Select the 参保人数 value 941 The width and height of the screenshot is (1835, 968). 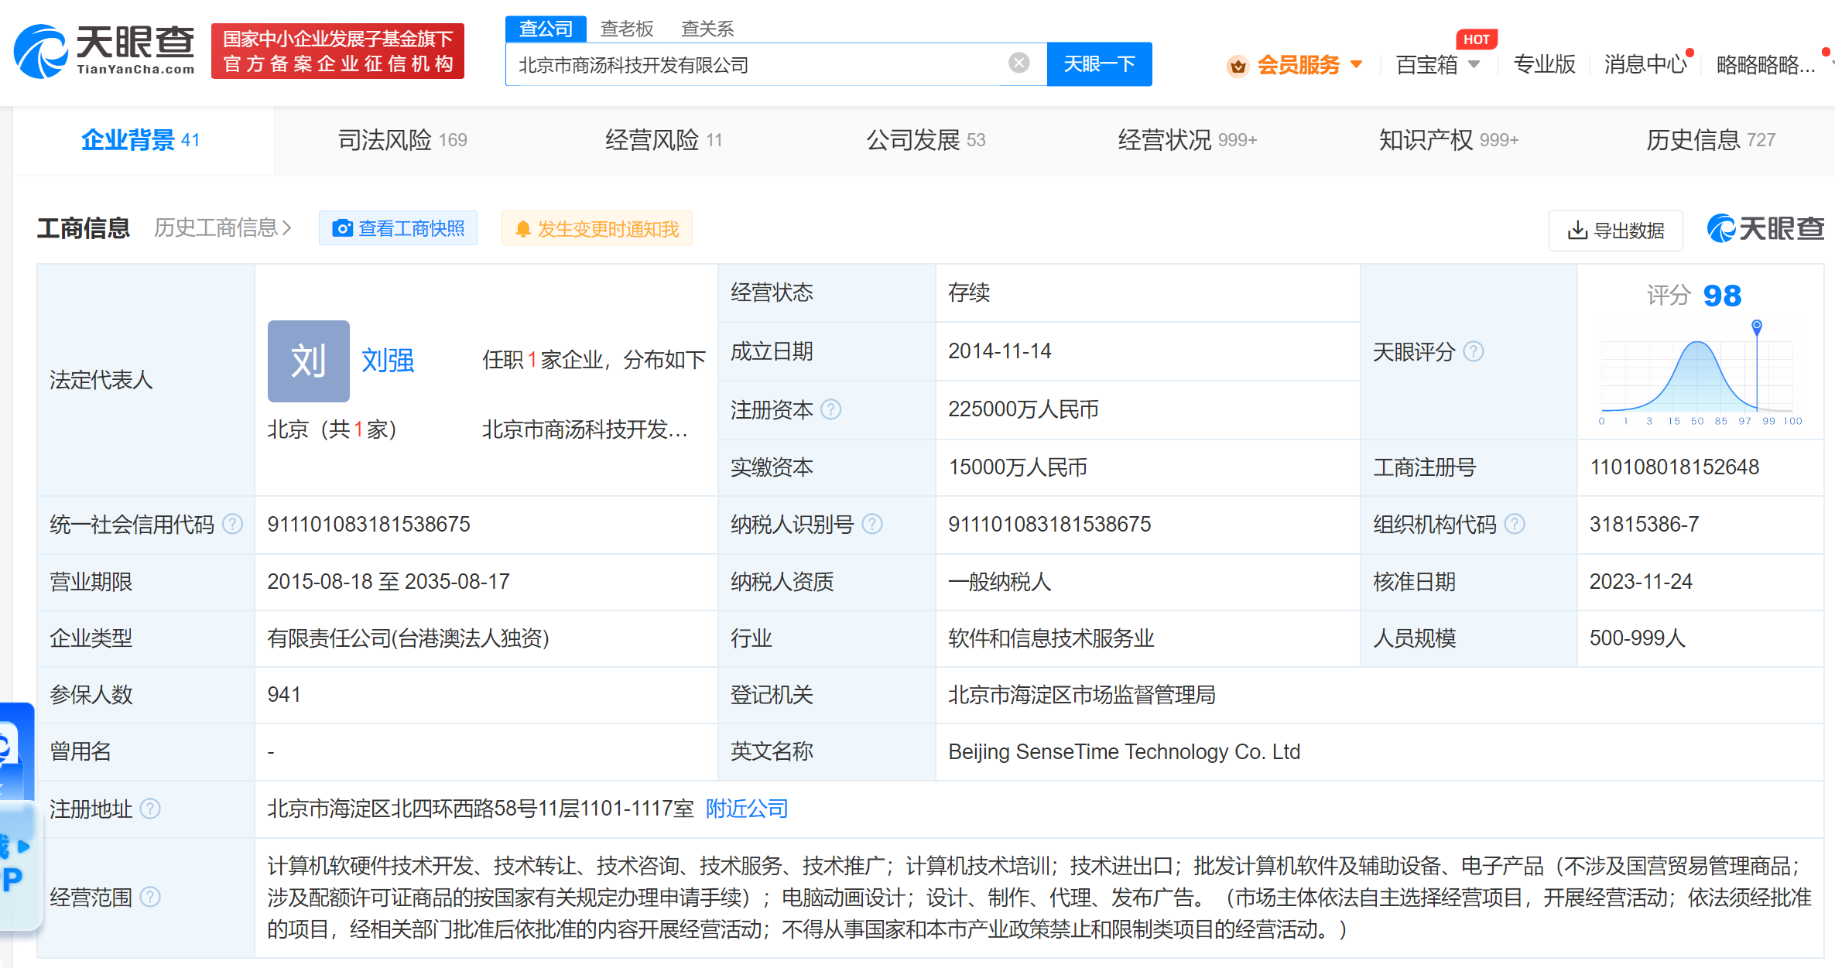(283, 695)
